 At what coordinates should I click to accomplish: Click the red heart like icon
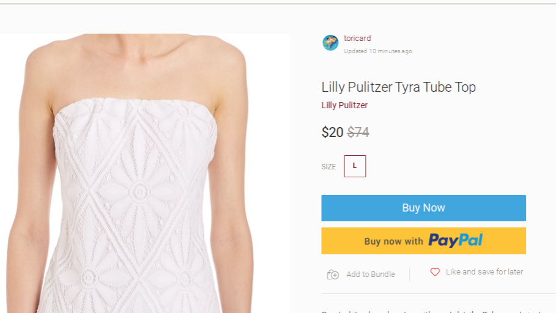(435, 272)
